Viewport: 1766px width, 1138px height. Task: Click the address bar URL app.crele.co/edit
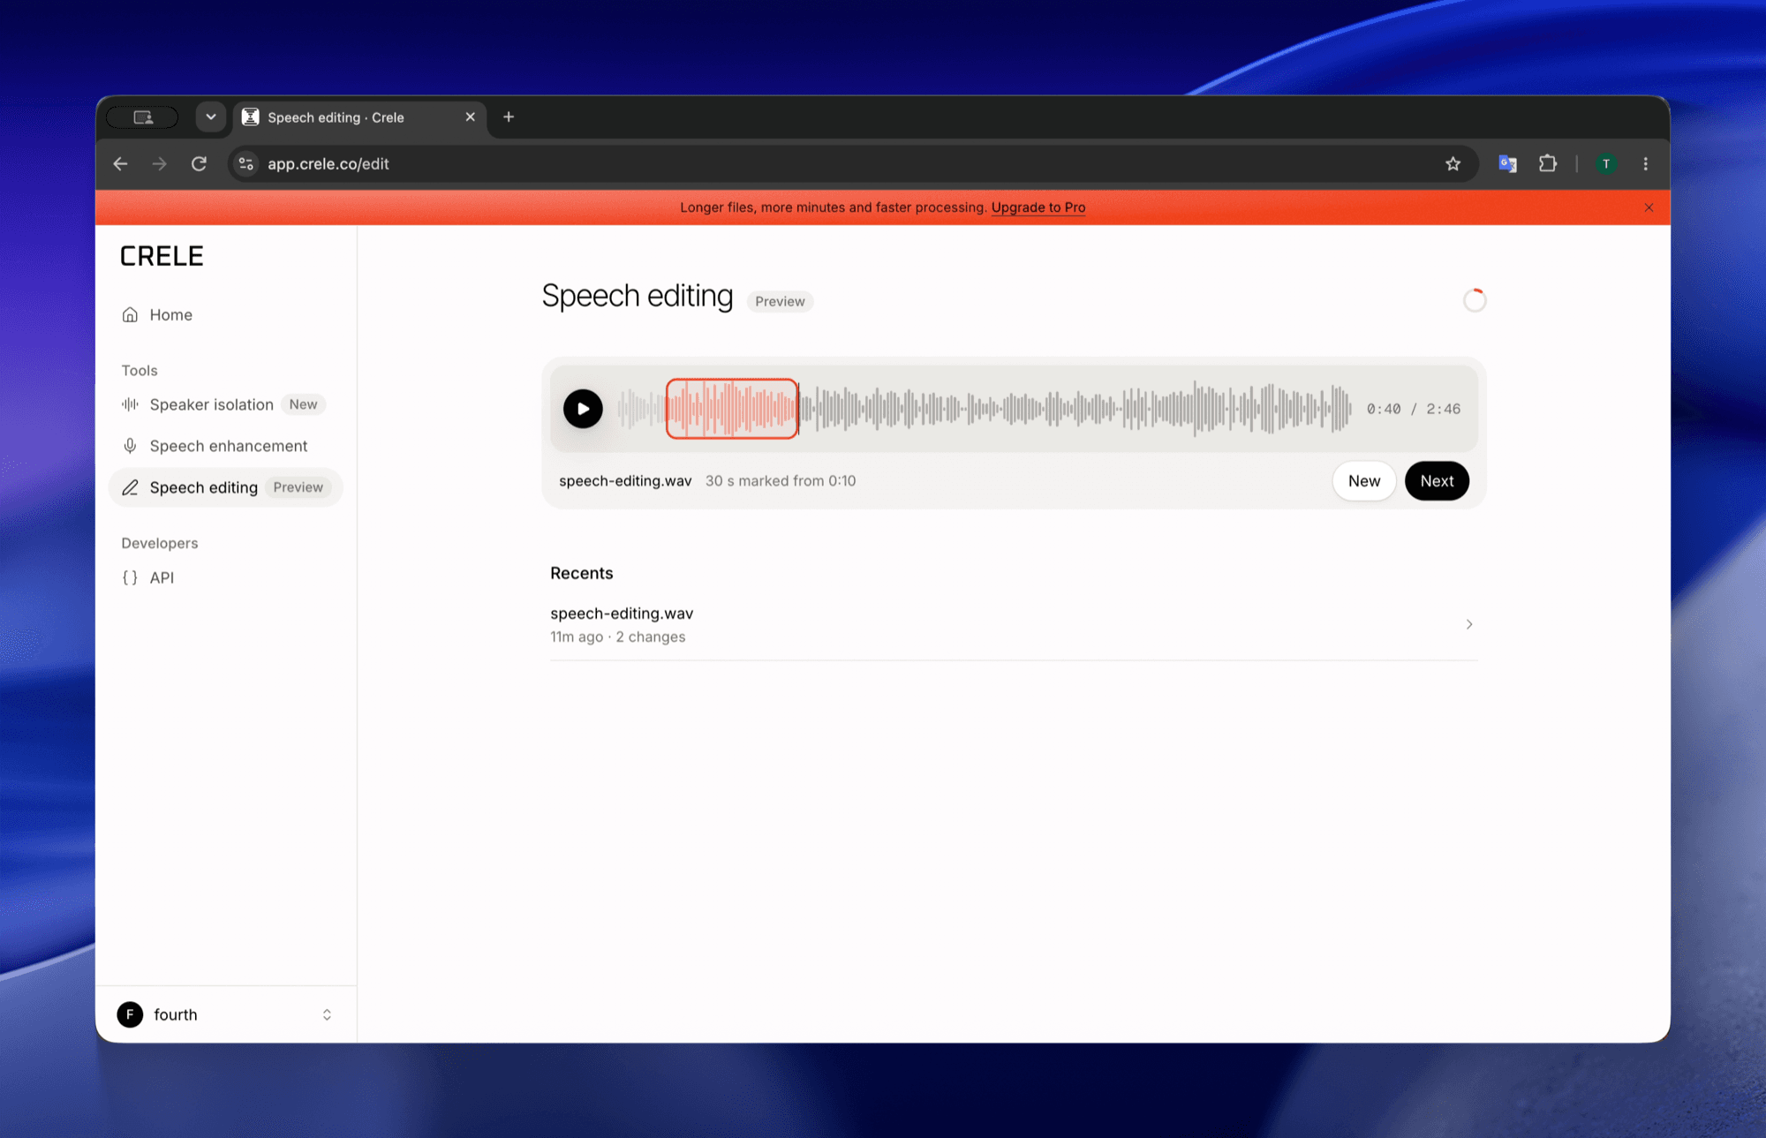pos(328,164)
